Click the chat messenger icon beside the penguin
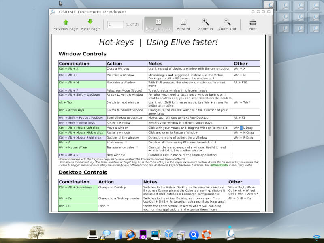The height and width of the screenshot is (243, 324). coord(106,233)
